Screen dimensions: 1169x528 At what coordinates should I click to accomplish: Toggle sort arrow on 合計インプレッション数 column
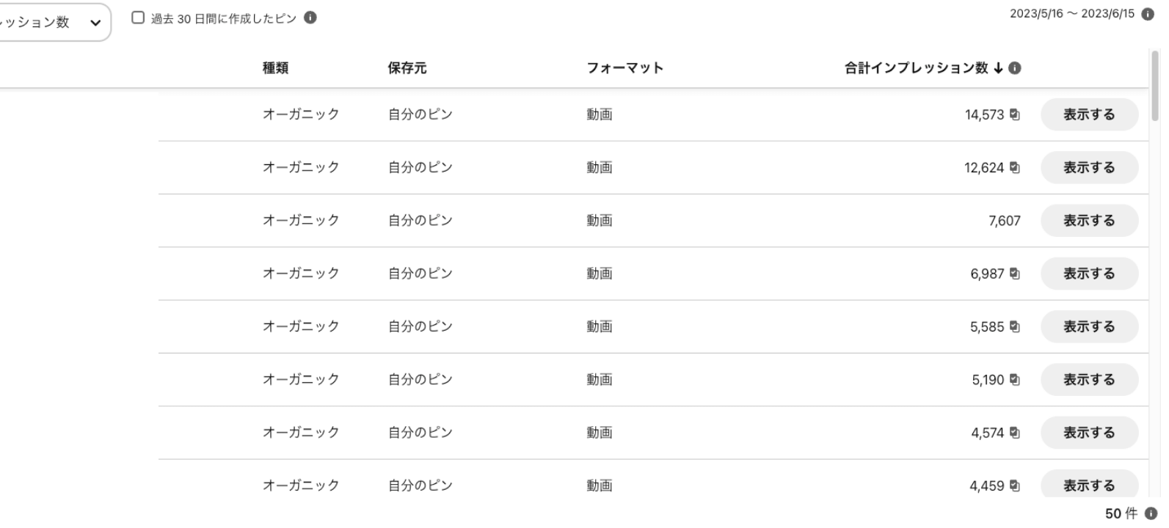[x=998, y=68]
